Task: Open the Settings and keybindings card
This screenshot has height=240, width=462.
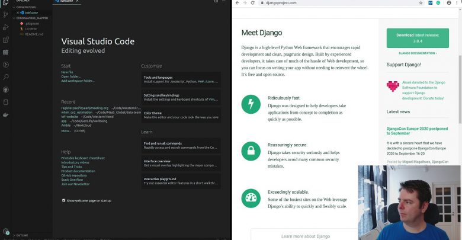Action: [x=181, y=97]
